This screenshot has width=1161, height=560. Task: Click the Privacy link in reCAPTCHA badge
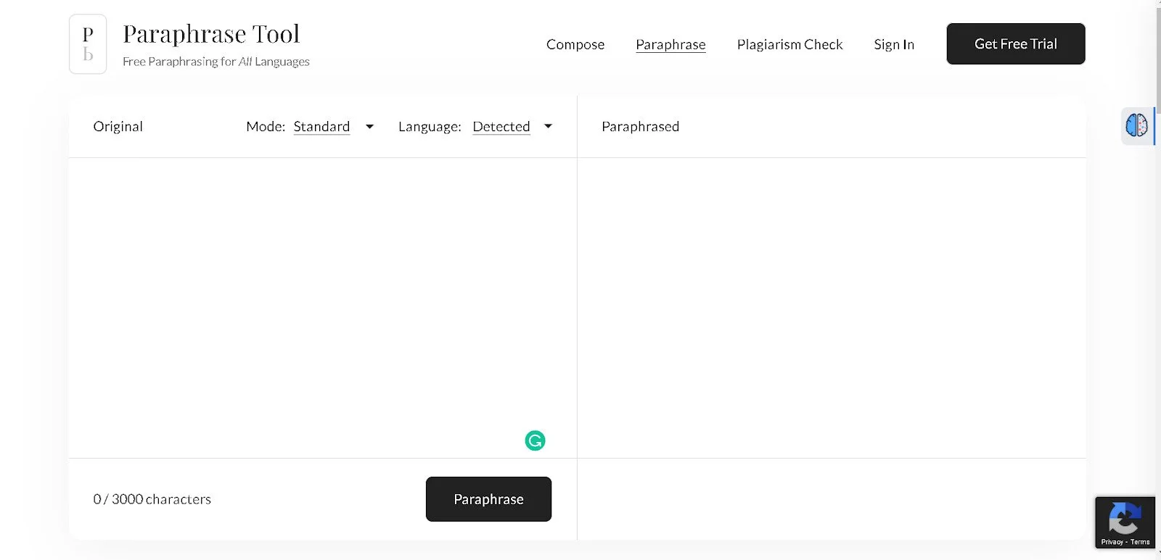[1112, 542]
